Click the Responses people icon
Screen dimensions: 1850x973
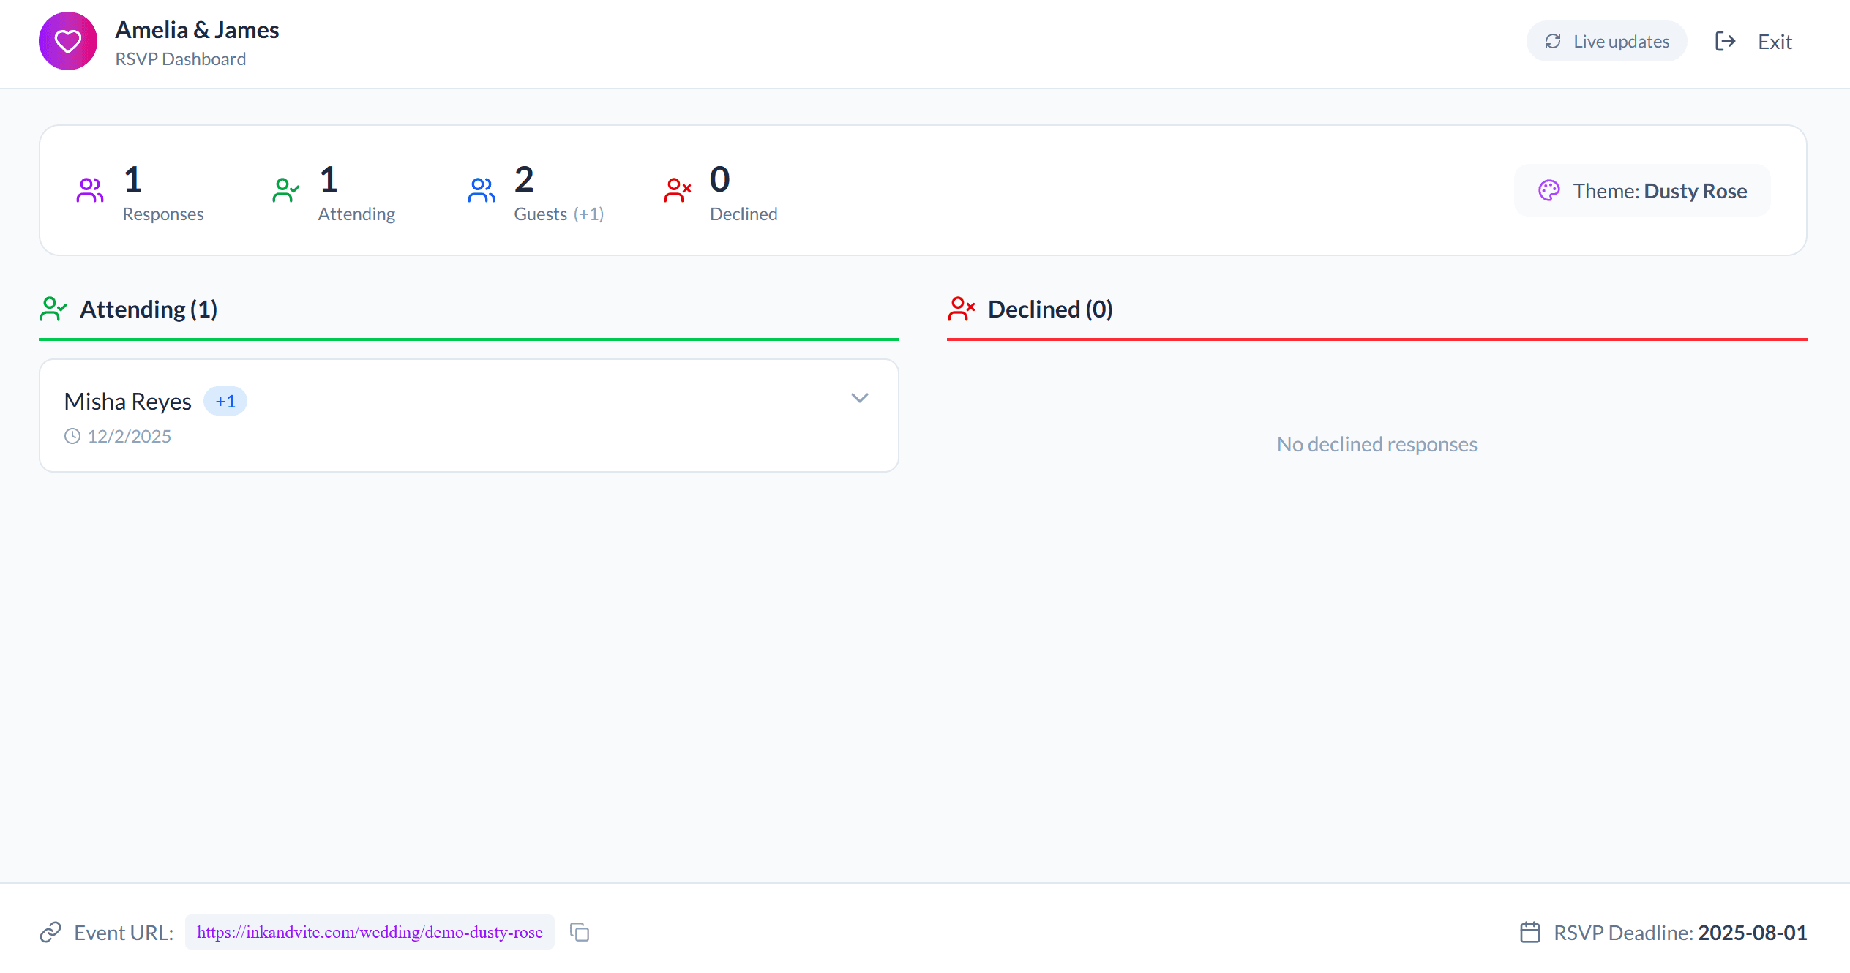coord(89,189)
